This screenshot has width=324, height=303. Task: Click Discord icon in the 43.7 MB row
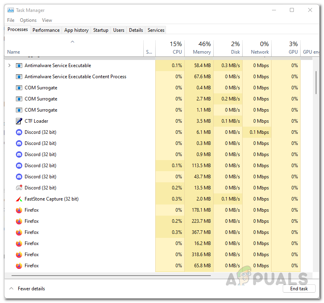(19, 177)
